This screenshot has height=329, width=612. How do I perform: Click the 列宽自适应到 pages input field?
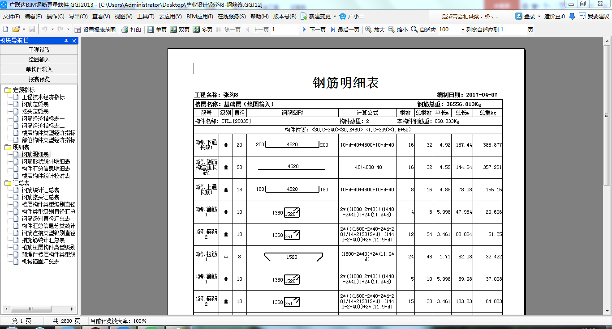[x=513, y=30]
